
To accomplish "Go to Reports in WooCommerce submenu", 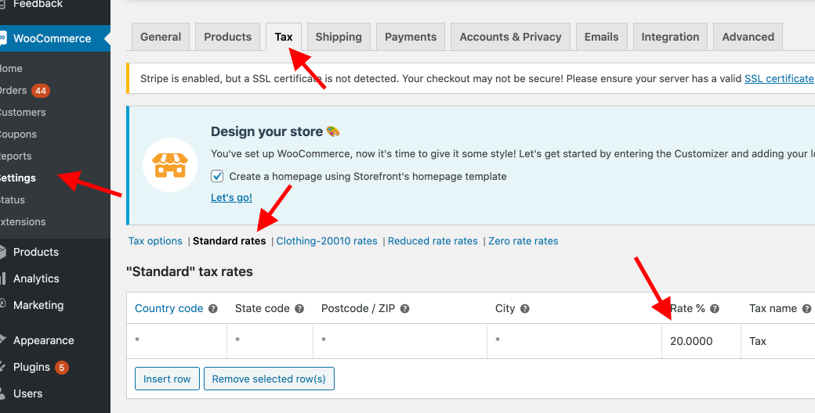I will [15, 156].
